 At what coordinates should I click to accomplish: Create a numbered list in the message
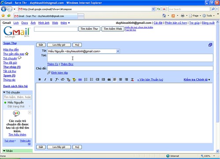tap(86, 79)
